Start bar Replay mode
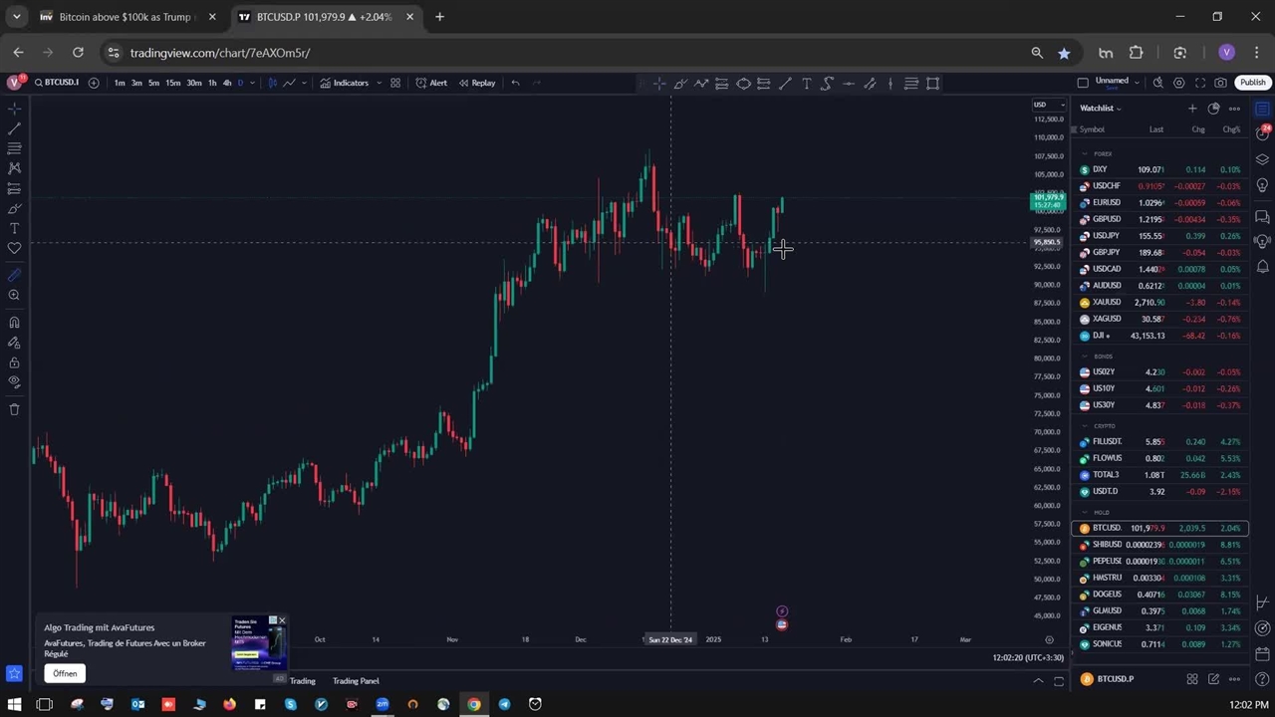 tap(477, 83)
